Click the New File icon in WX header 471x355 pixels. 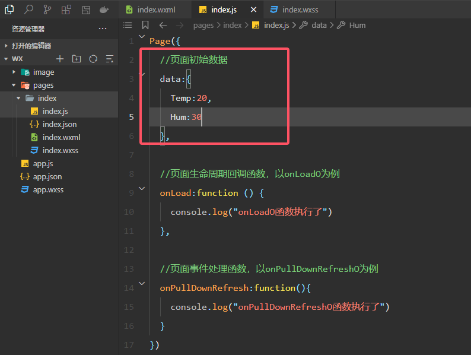coord(59,59)
